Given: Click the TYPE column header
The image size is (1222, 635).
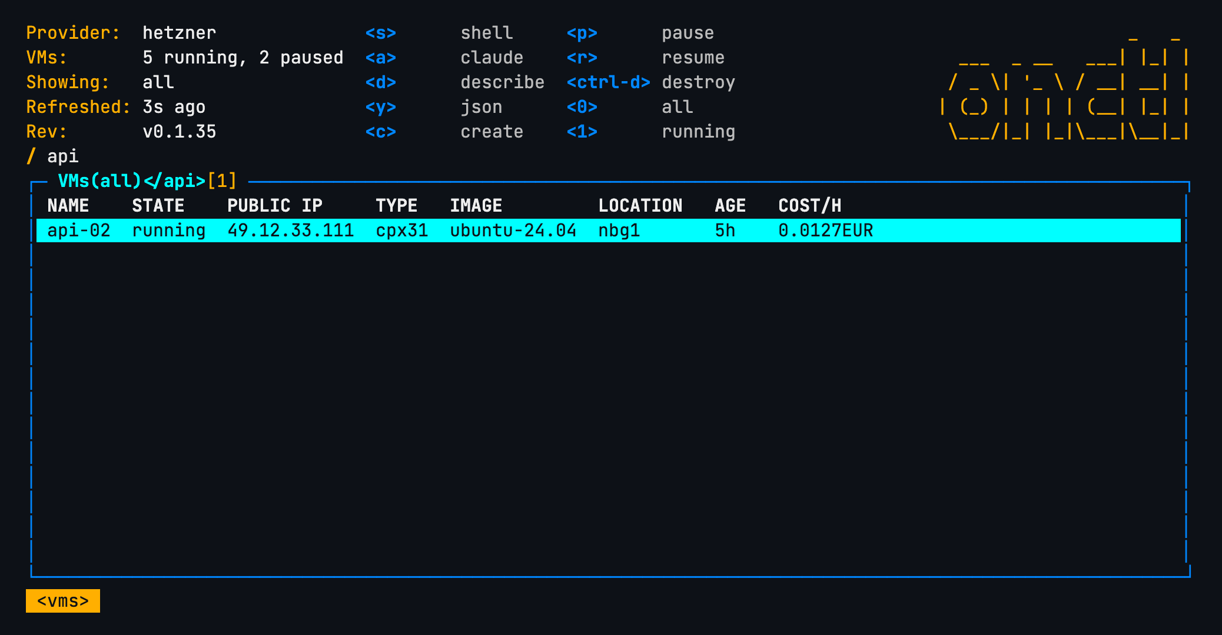Looking at the screenshot, I should 397,206.
